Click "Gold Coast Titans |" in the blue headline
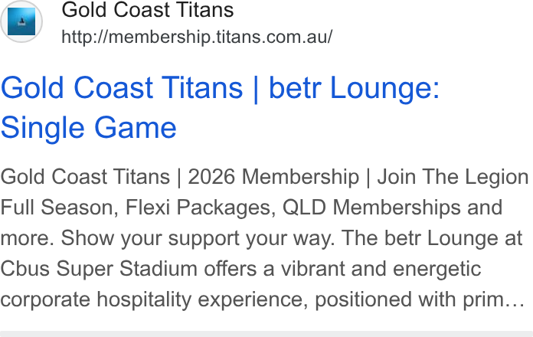 130,88
